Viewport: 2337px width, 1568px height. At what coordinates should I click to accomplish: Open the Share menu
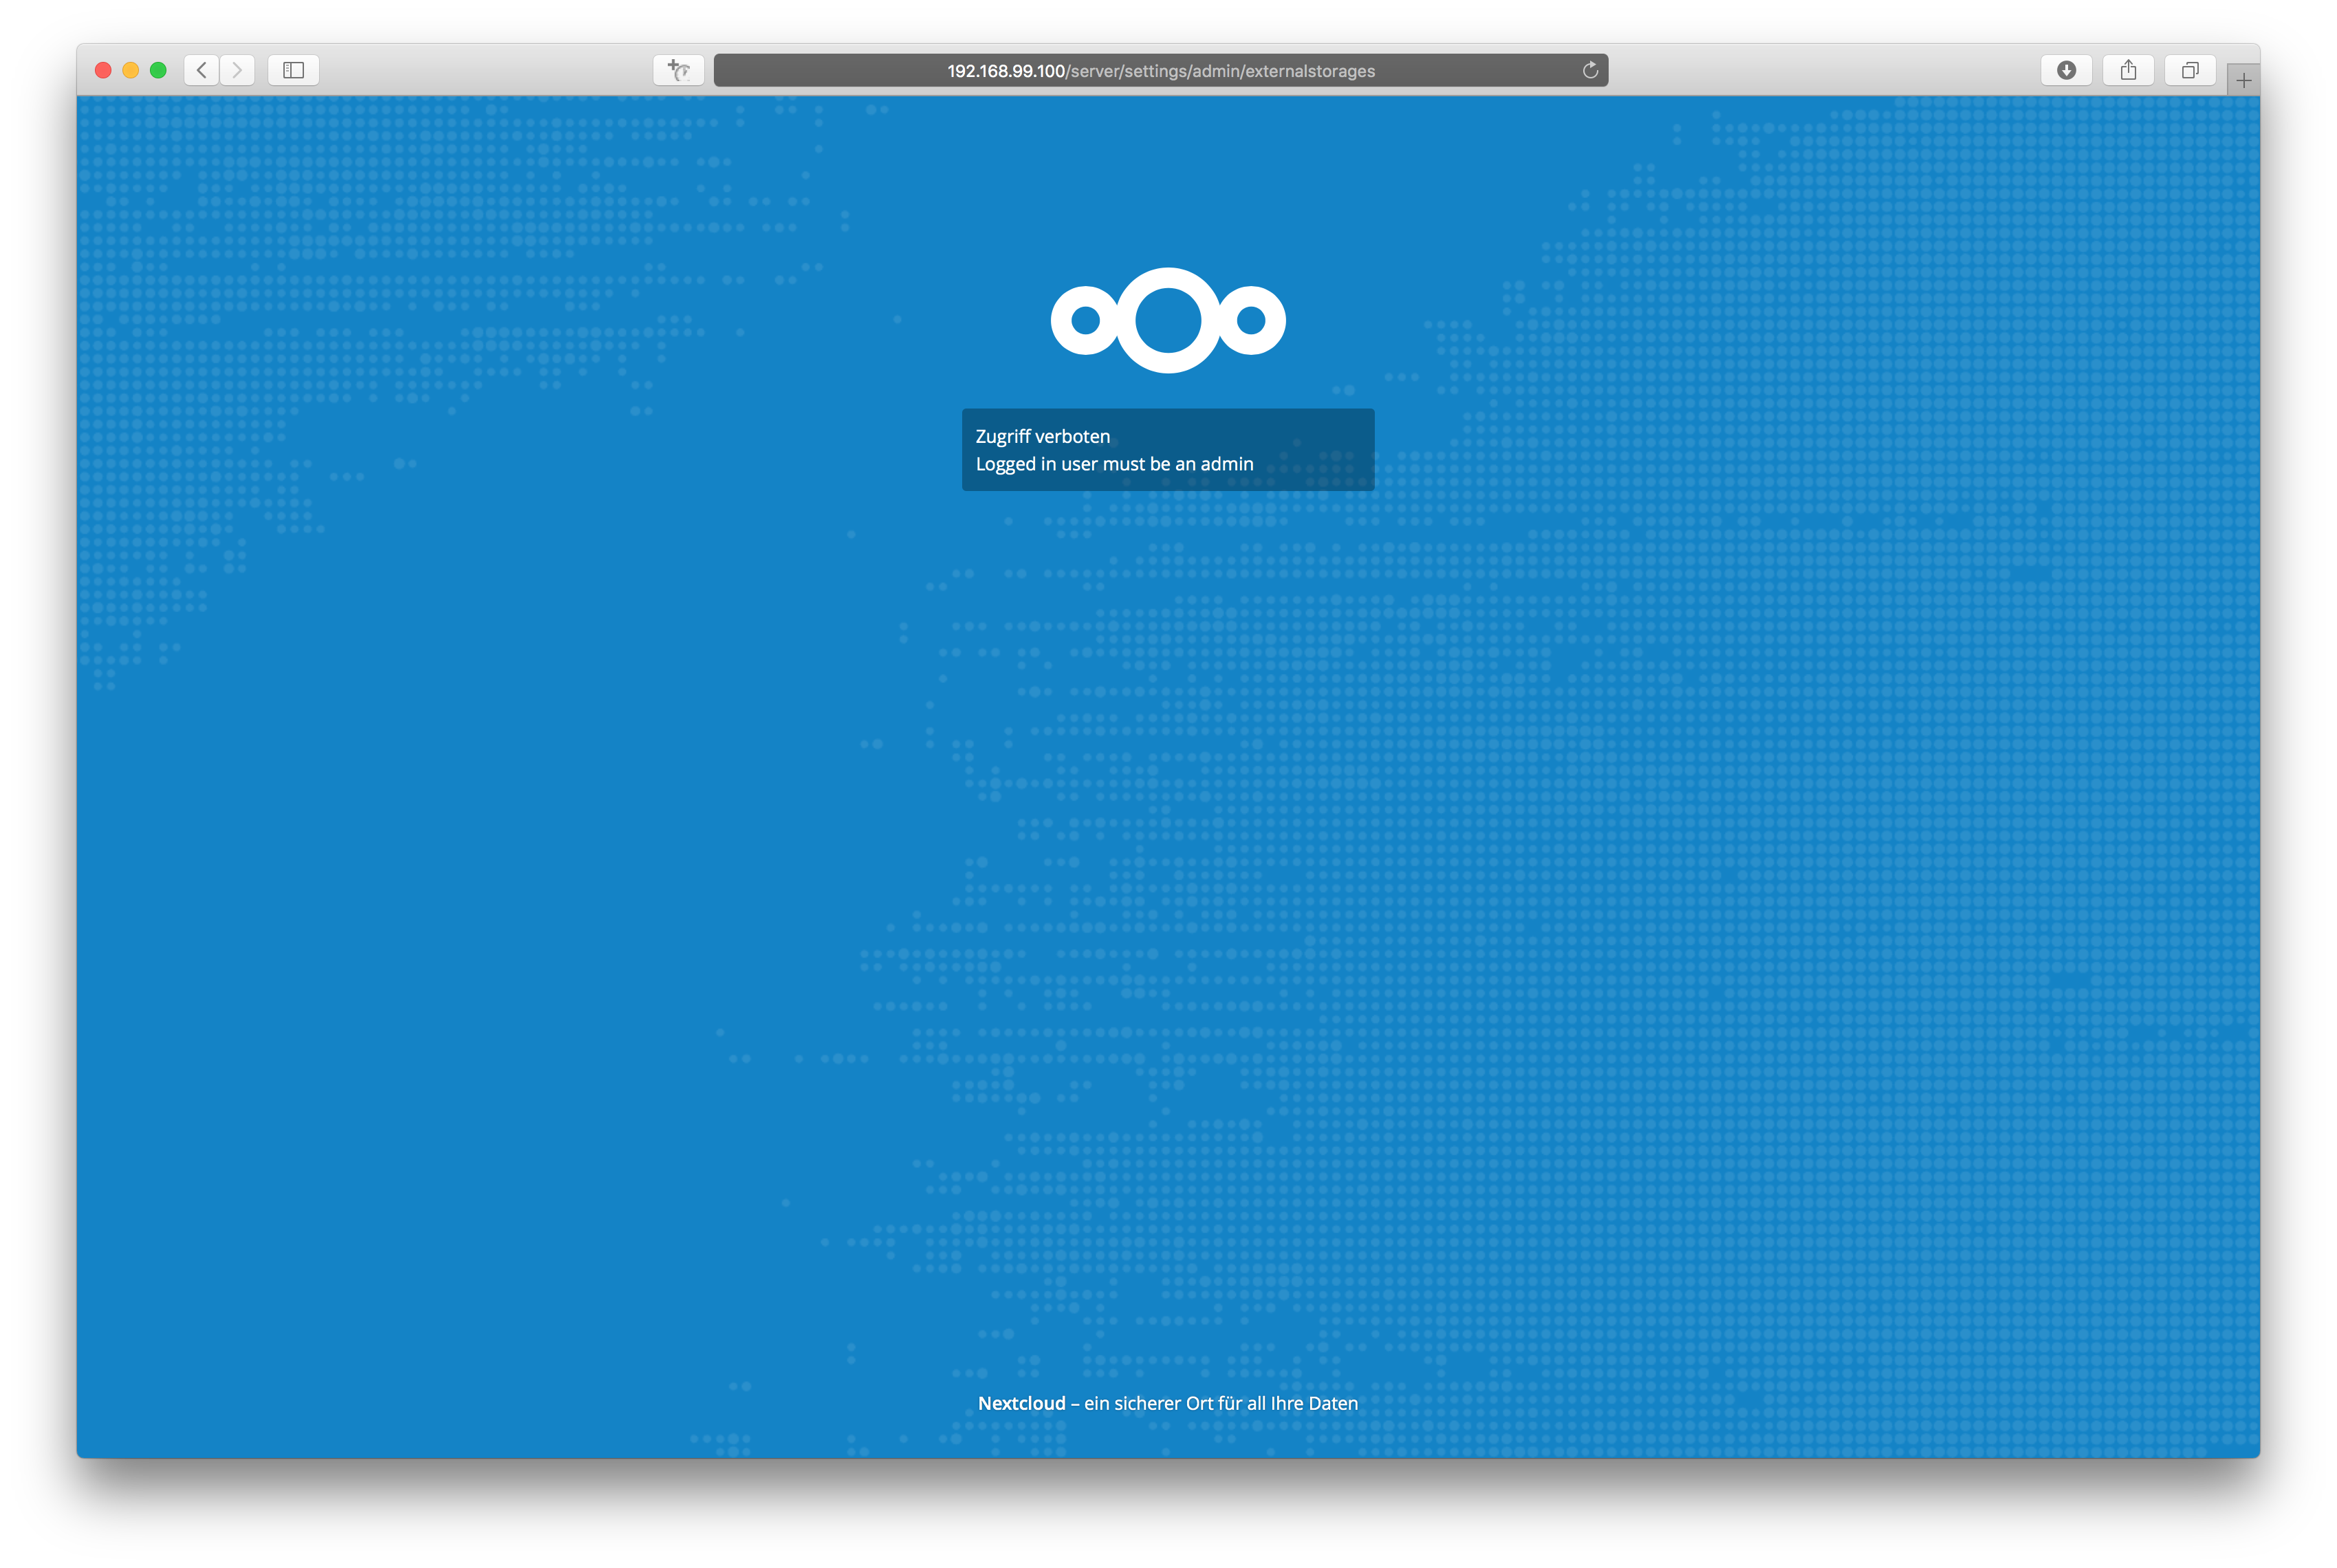(x=2127, y=70)
